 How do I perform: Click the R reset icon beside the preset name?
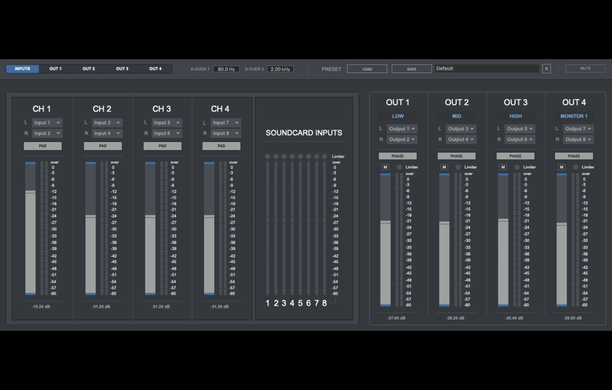tap(547, 68)
